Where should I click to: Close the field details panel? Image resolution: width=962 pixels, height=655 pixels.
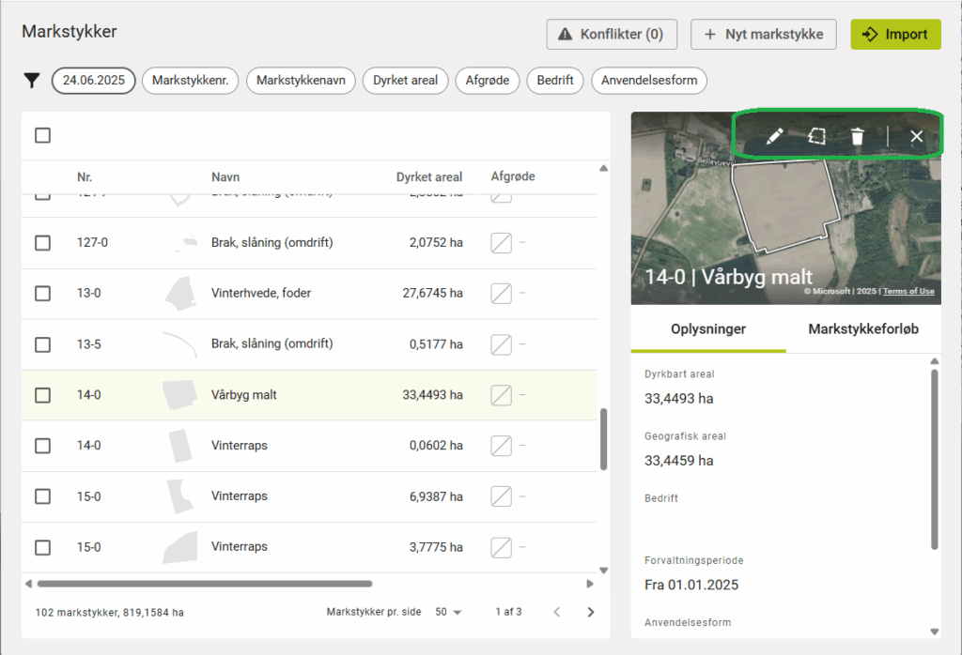917,137
